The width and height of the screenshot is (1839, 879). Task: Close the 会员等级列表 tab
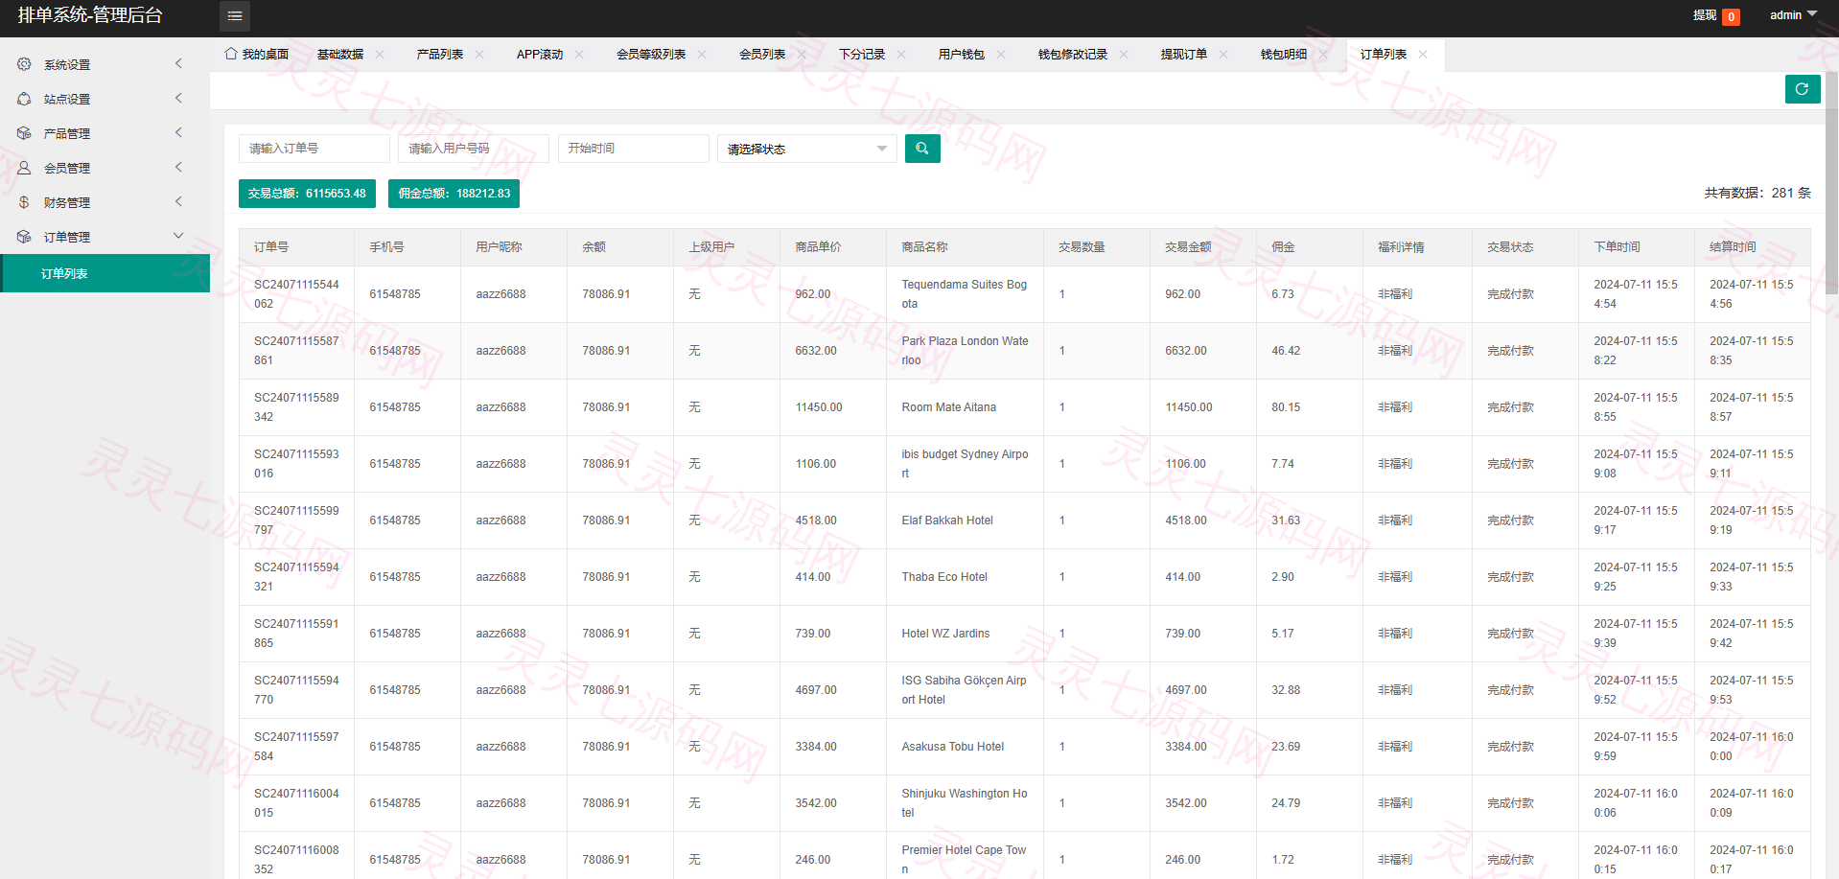(702, 55)
